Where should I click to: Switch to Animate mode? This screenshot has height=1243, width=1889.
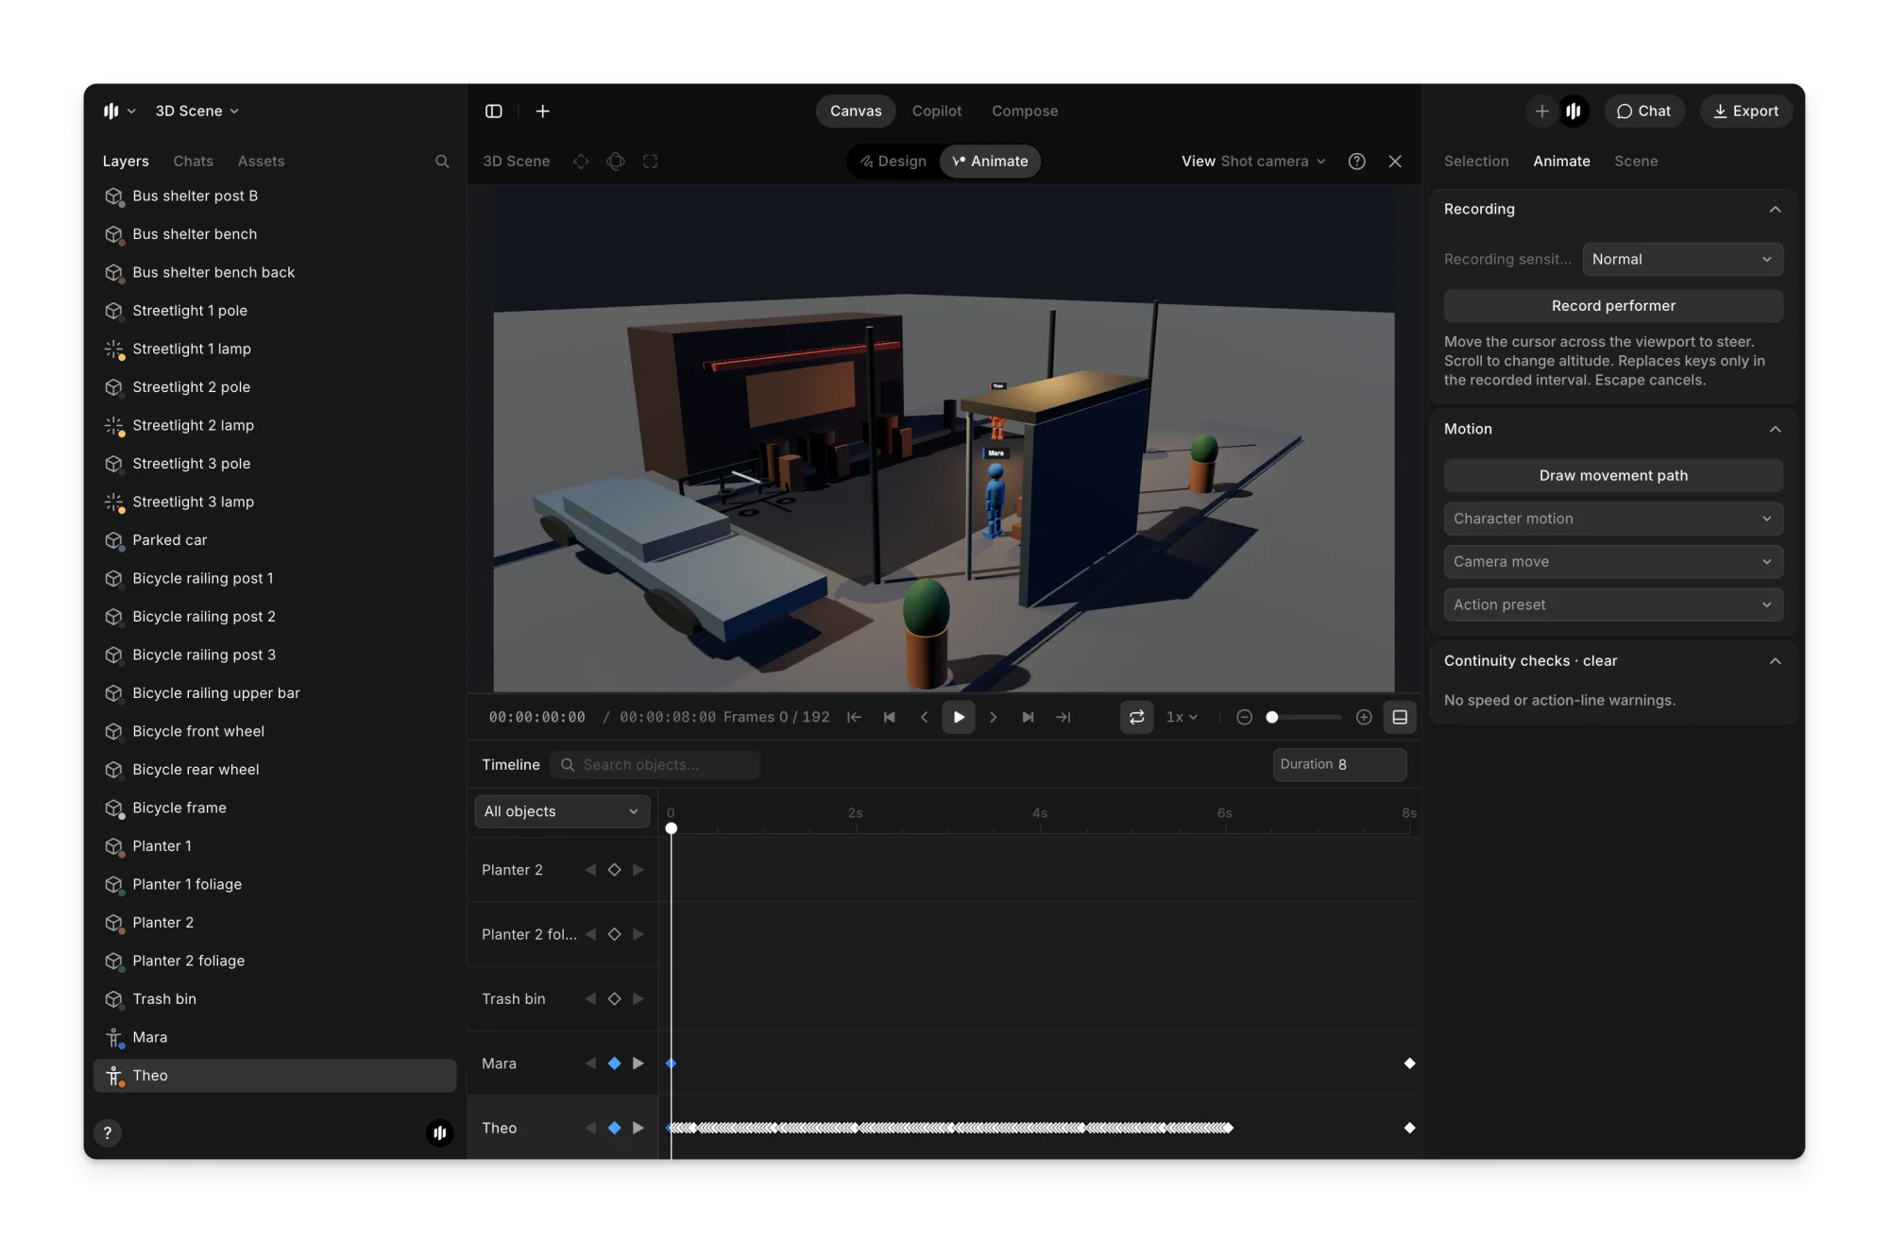[x=990, y=162]
